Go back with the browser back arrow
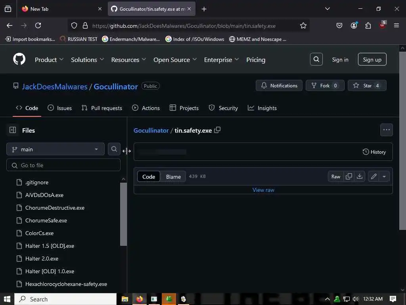Viewport: 406px width, 305px height. point(10,25)
